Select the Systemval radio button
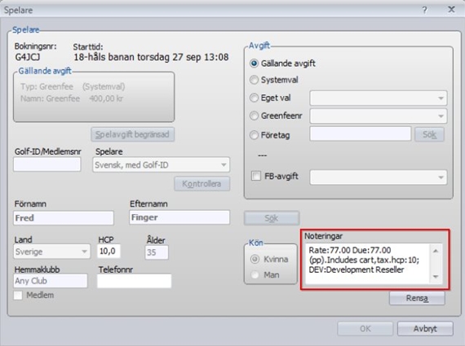465x346 pixels. click(x=254, y=80)
